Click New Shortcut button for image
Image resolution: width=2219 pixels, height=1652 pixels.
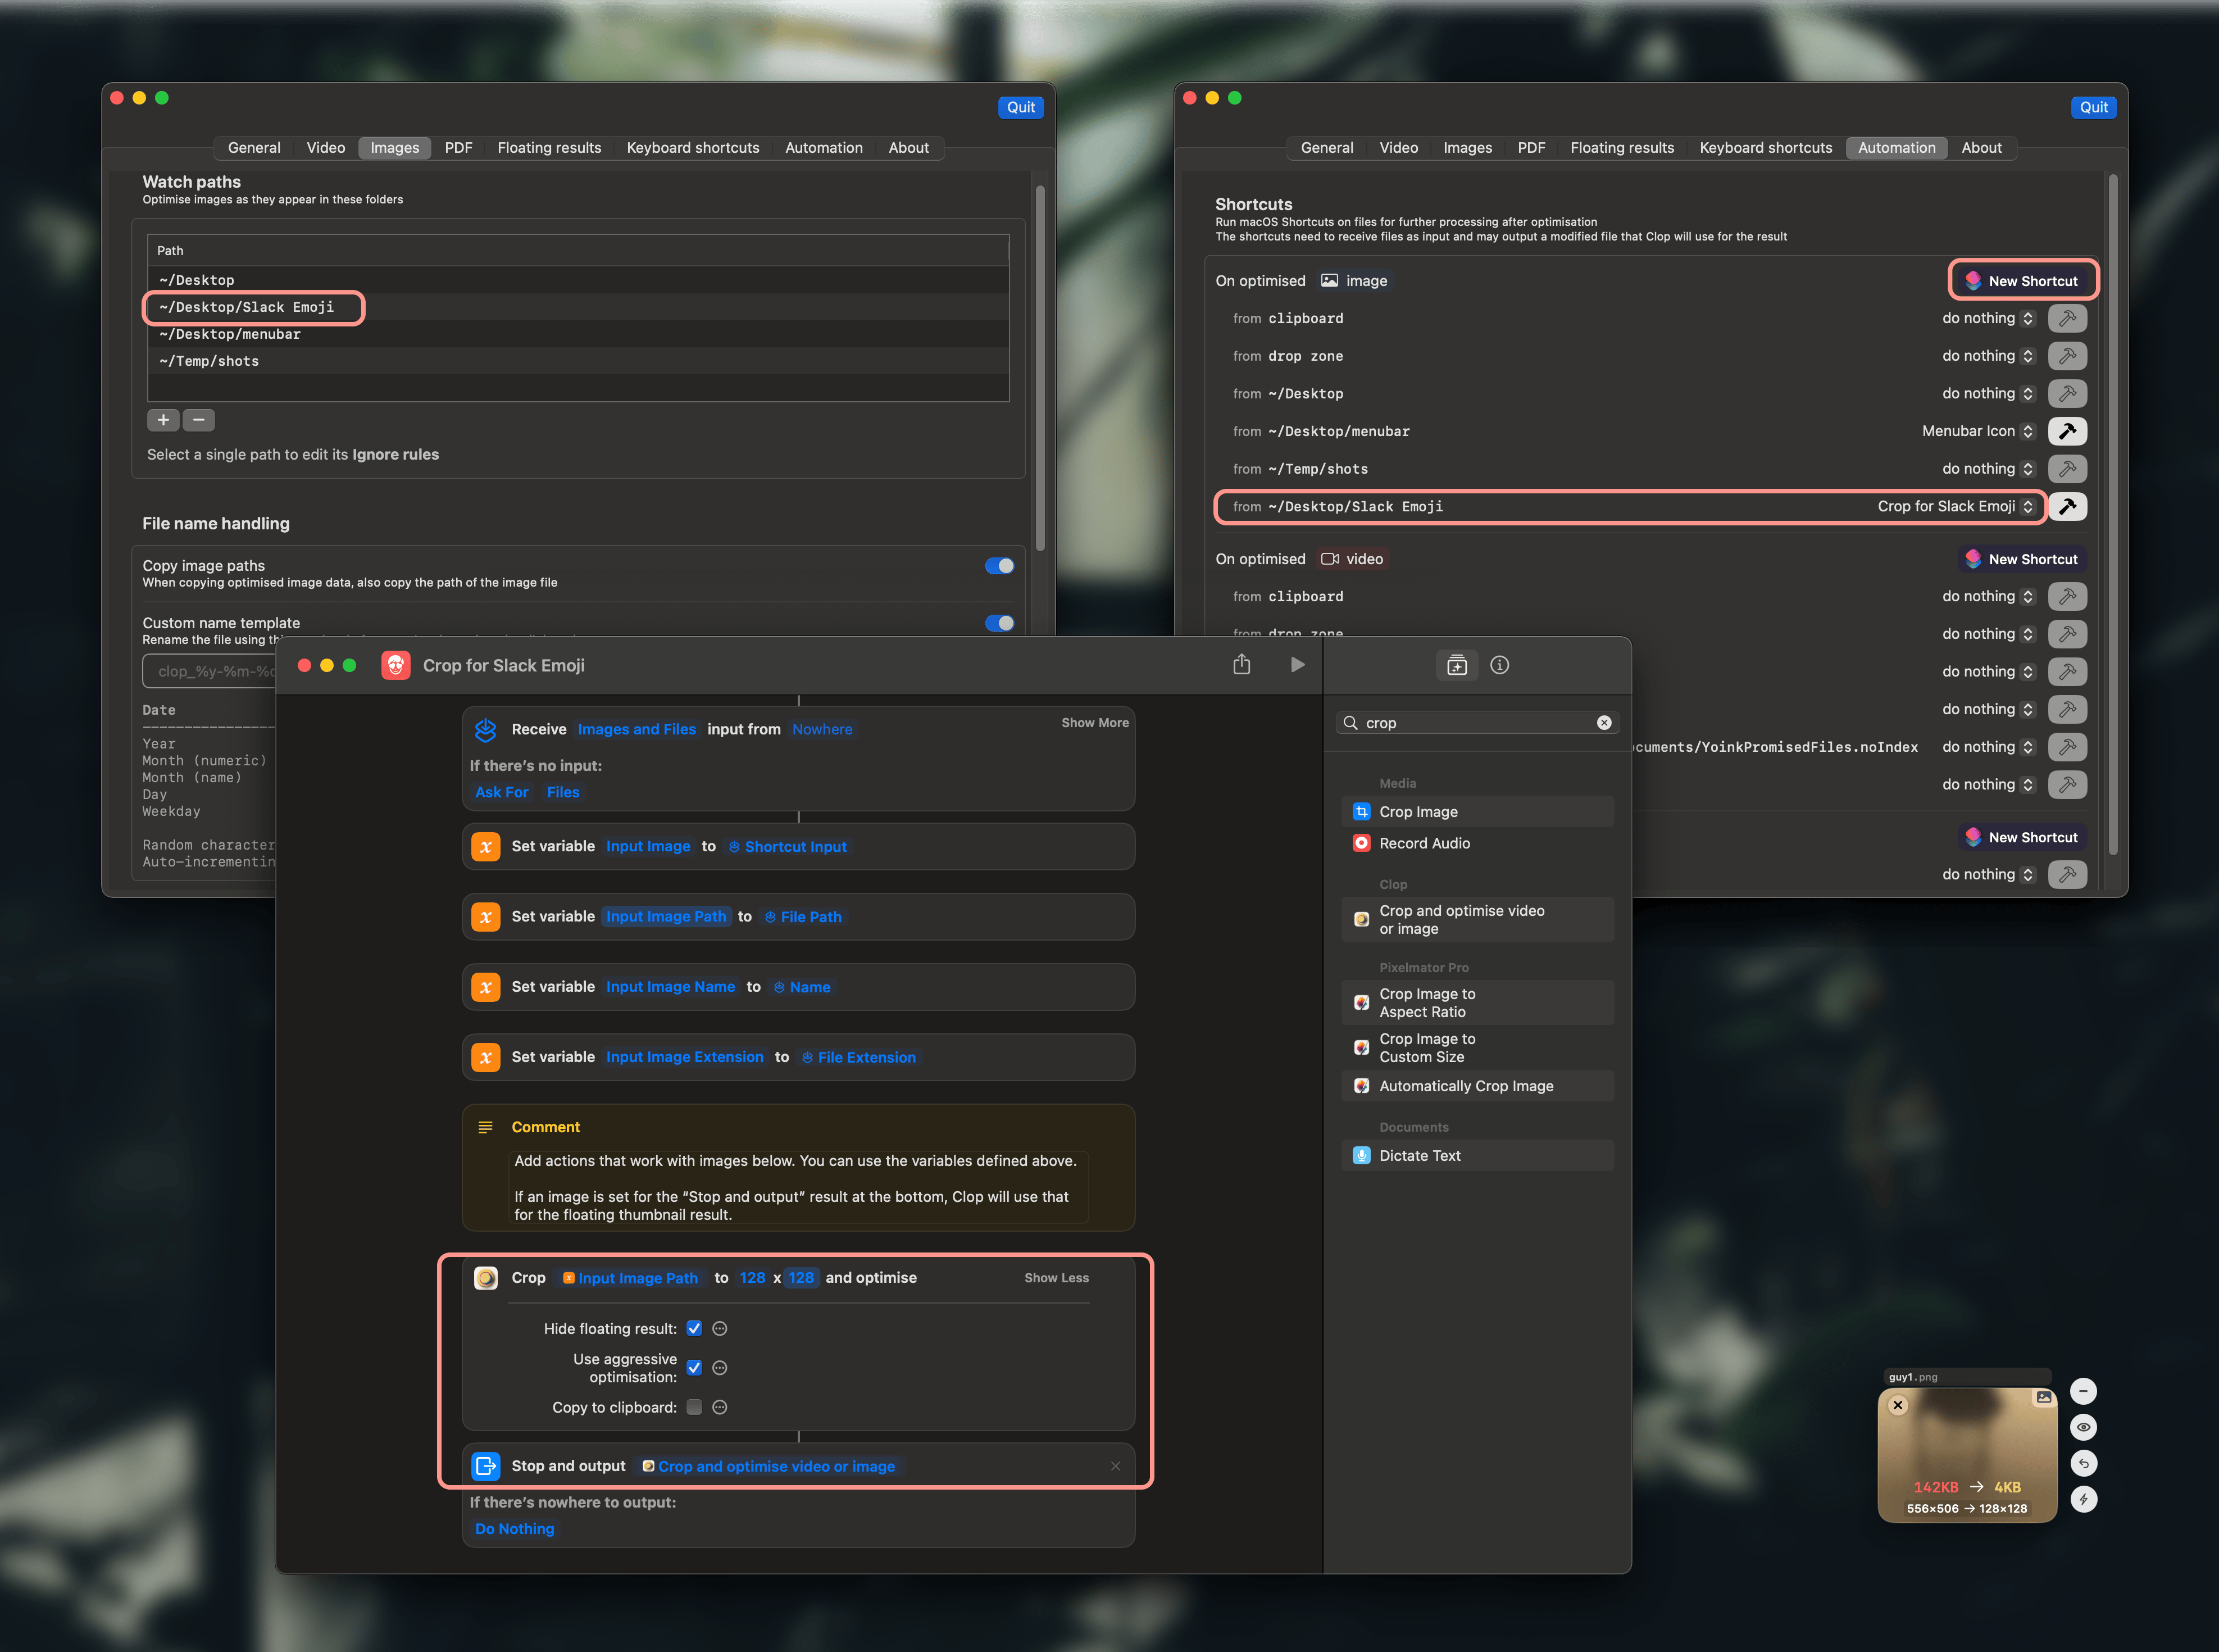[x=2022, y=281]
